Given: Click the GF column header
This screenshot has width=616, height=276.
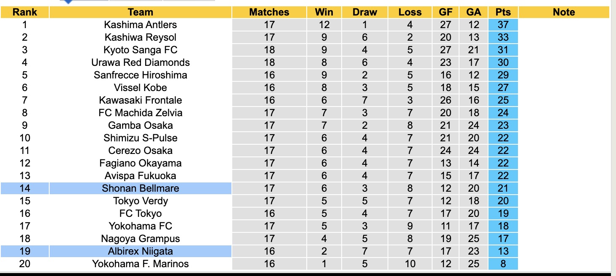Looking at the screenshot, I should 446,12.
